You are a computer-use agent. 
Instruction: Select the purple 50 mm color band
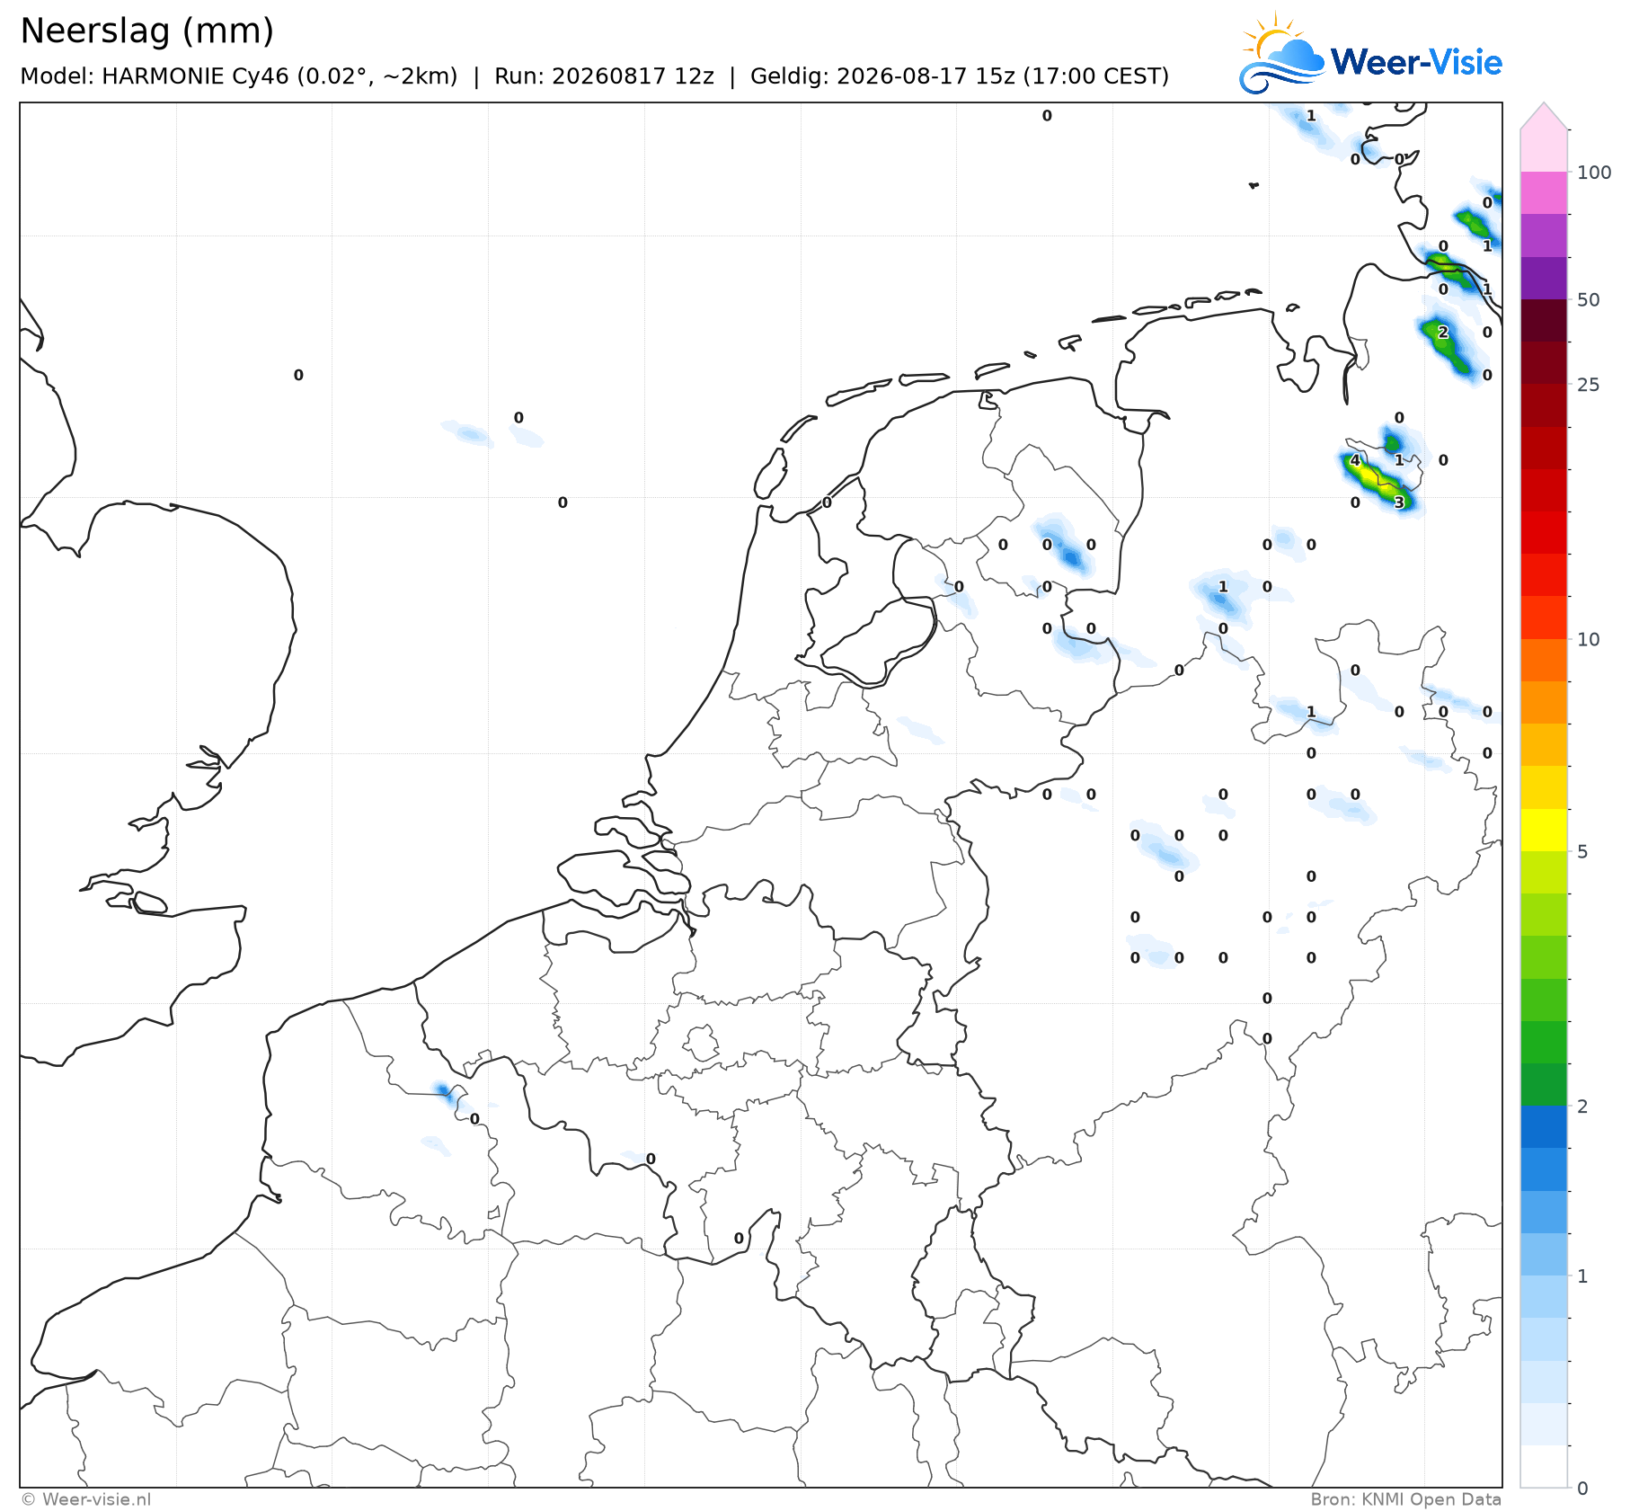click(1544, 278)
